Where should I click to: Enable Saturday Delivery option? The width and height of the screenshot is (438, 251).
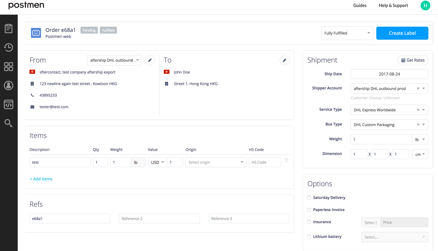(309, 198)
